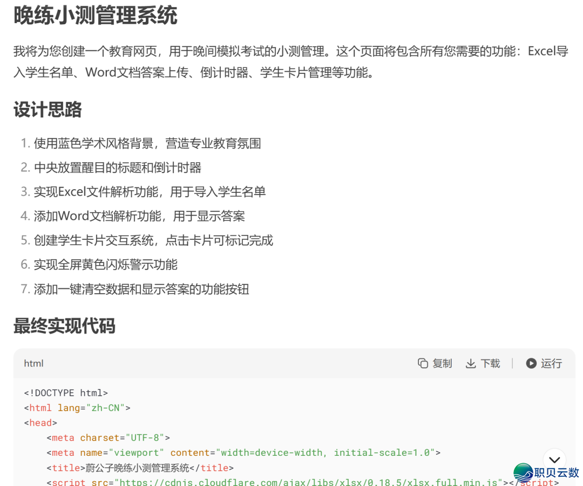Viewport: 583px width, 486px height.
Task: Click the html lang="zh-CN" code line
Action: pyautogui.click(x=77, y=408)
